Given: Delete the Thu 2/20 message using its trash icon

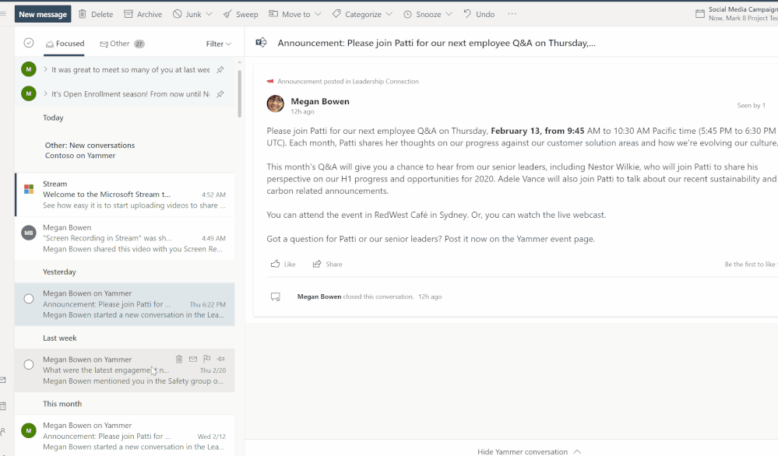Looking at the screenshot, I should point(179,359).
